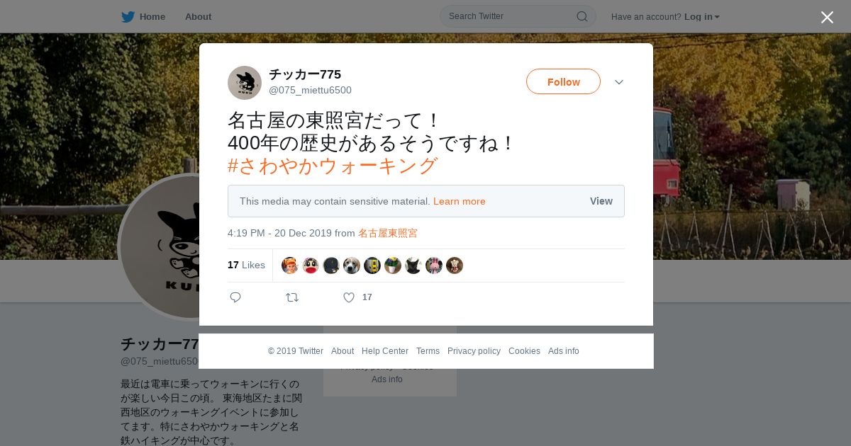Viewport: 851px width, 446px height.
Task: Open Privacy policy in the footer
Action: pyautogui.click(x=474, y=351)
